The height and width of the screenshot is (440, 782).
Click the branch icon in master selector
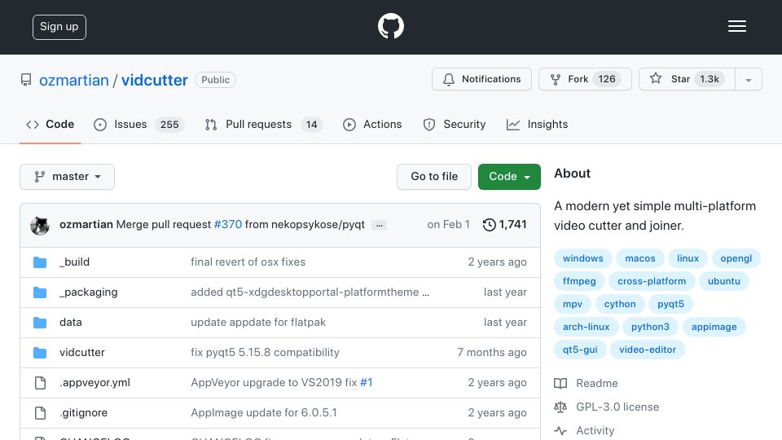(x=39, y=177)
